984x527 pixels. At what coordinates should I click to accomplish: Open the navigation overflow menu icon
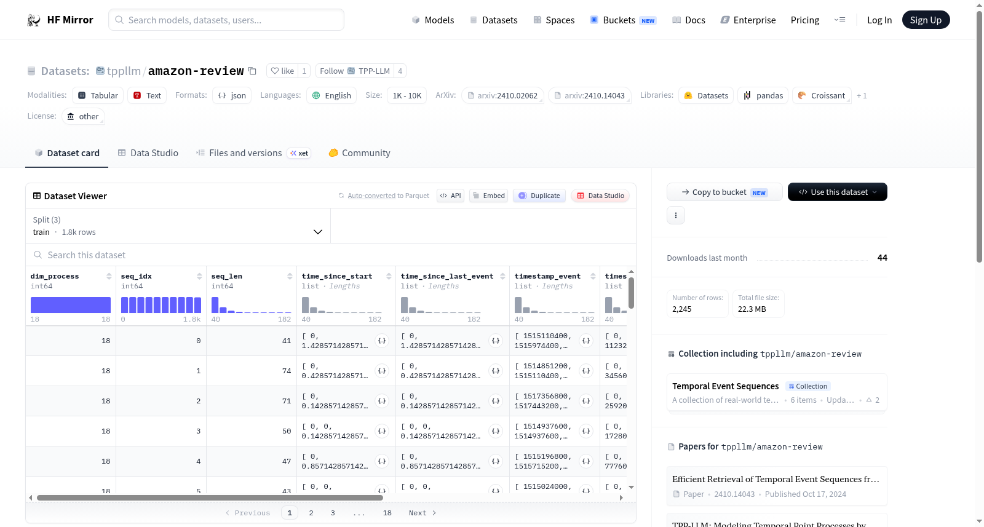click(x=839, y=20)
